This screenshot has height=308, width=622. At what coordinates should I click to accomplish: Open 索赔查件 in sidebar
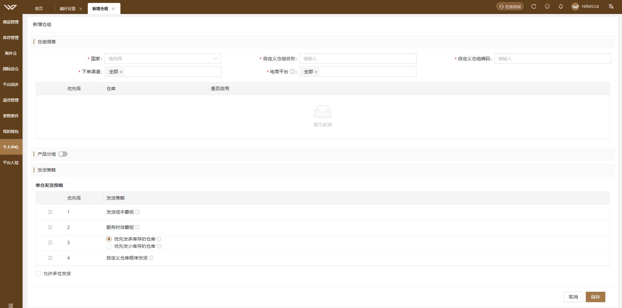point(11,116)
